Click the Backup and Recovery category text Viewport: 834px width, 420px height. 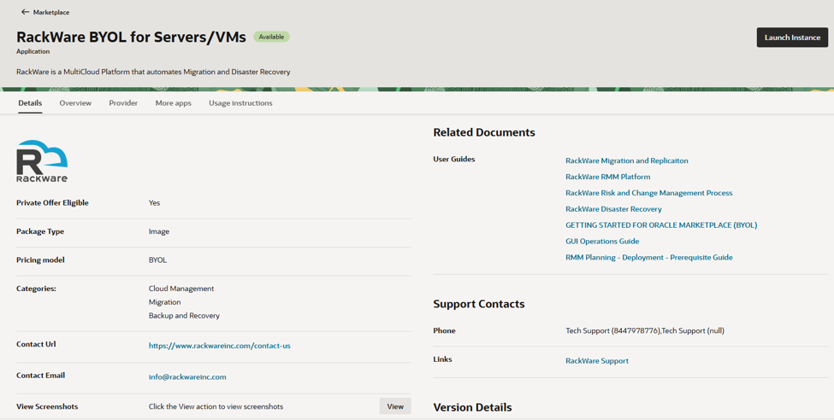[x=184, y=315]
